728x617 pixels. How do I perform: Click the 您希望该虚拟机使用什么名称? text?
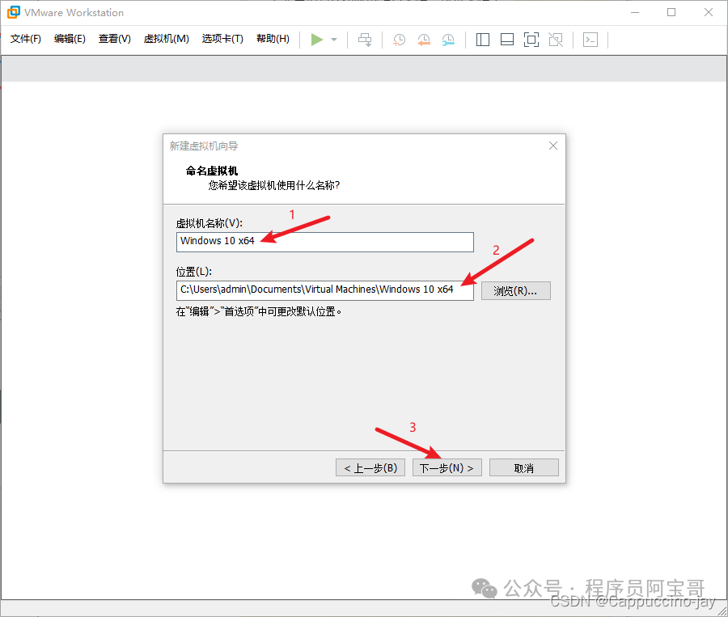[x=274, y=186]
